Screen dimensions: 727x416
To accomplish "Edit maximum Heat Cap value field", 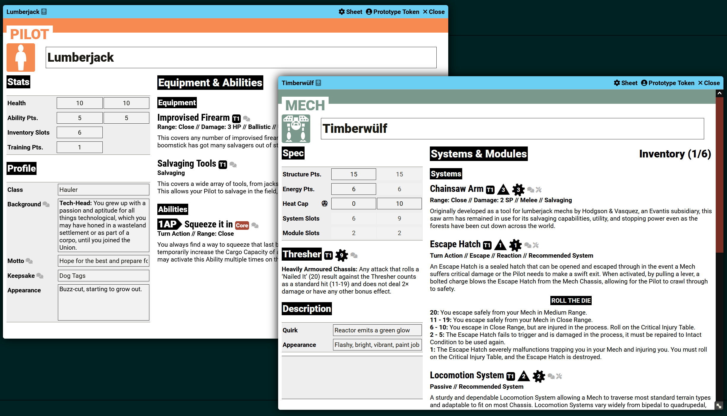I will pos(399,204).
